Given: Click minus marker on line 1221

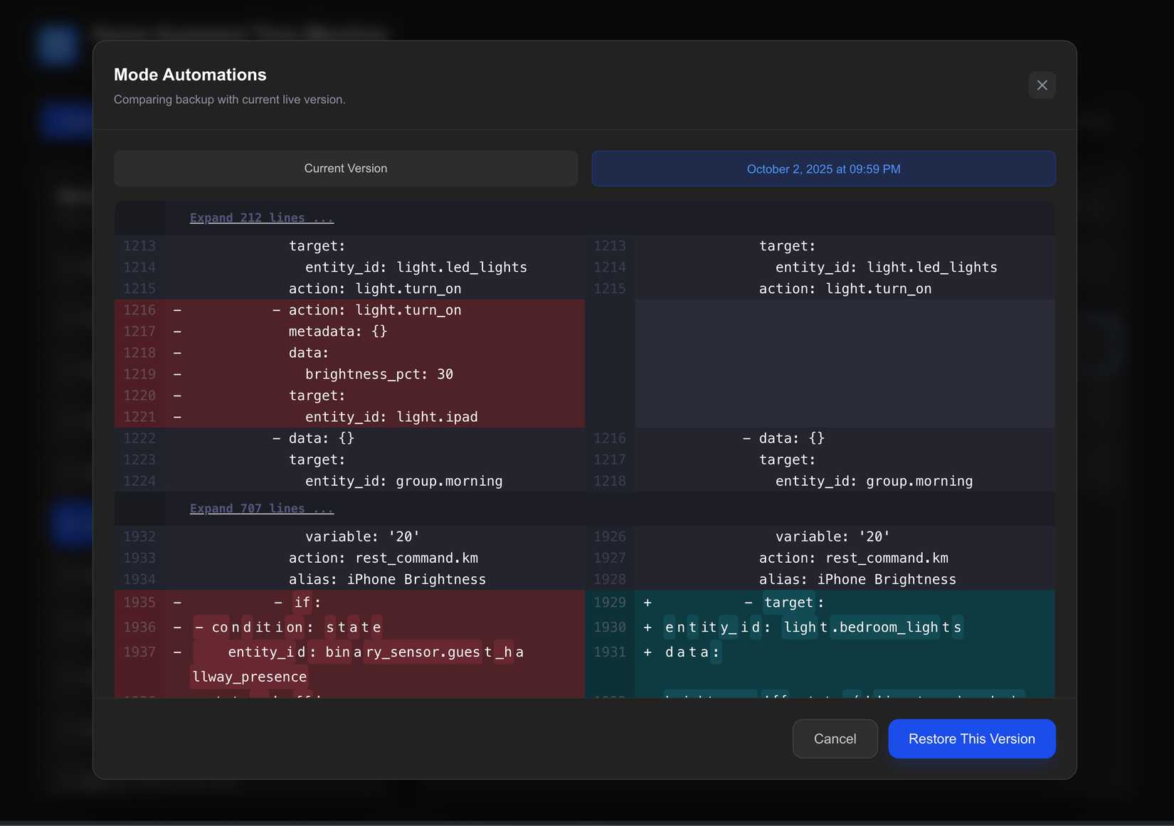Looking at the screenshot, I should [x=177, y=417].
